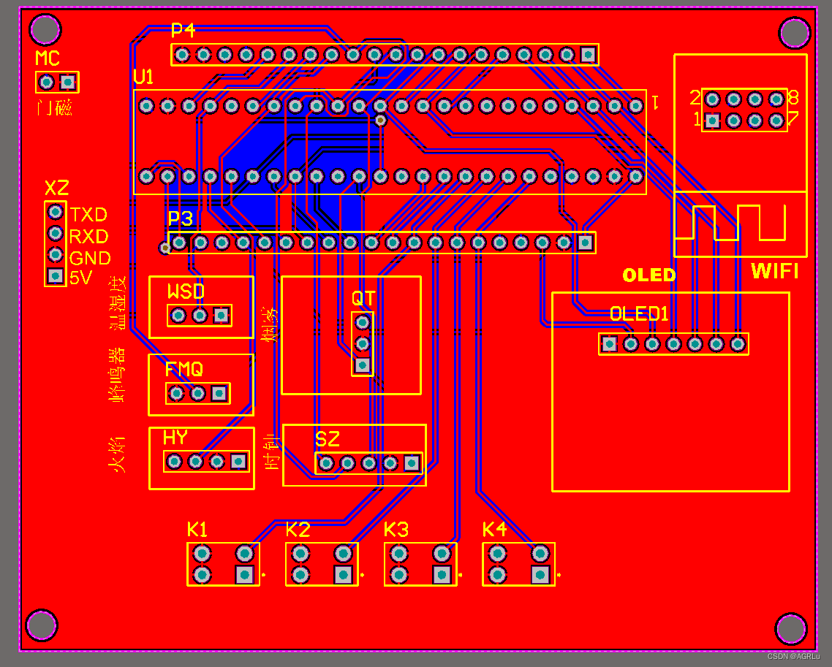Select the 时钟 silkscreen label
The width and height of the screenshot is (832, 667).
271,451
